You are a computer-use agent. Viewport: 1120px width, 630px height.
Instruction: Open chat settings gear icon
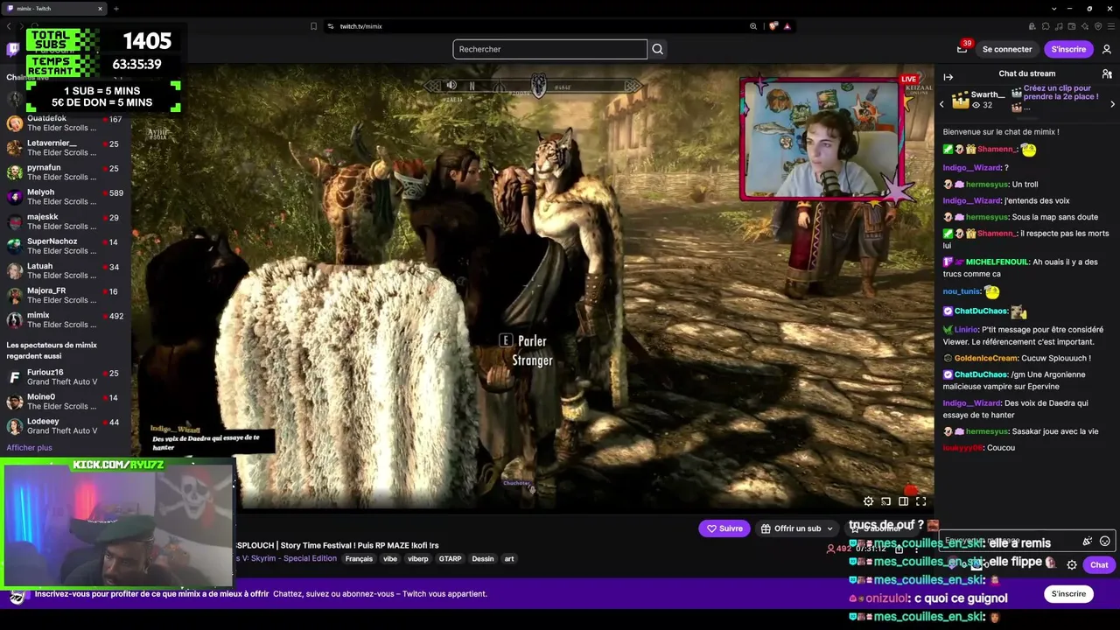[x=1072, y=565]
